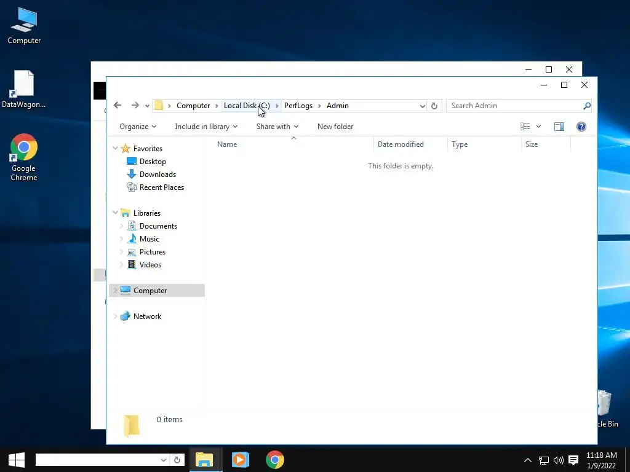The height and width of the screenshot is (472, 630).
Task: Select Google Chrome desktop shortcut
Action: [24, 157]
